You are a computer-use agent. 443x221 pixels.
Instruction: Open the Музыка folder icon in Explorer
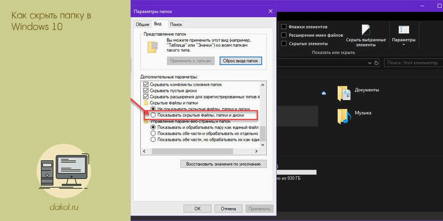coord(344,116)
